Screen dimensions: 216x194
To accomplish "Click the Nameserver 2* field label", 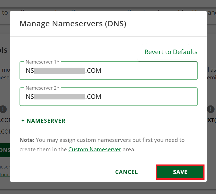I will [43, 88].
